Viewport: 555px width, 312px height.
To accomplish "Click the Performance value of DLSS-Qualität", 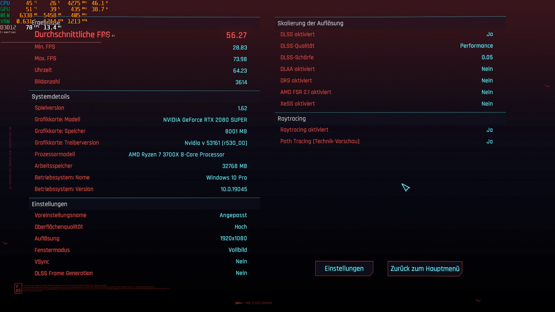I will (x=476, y=46).
